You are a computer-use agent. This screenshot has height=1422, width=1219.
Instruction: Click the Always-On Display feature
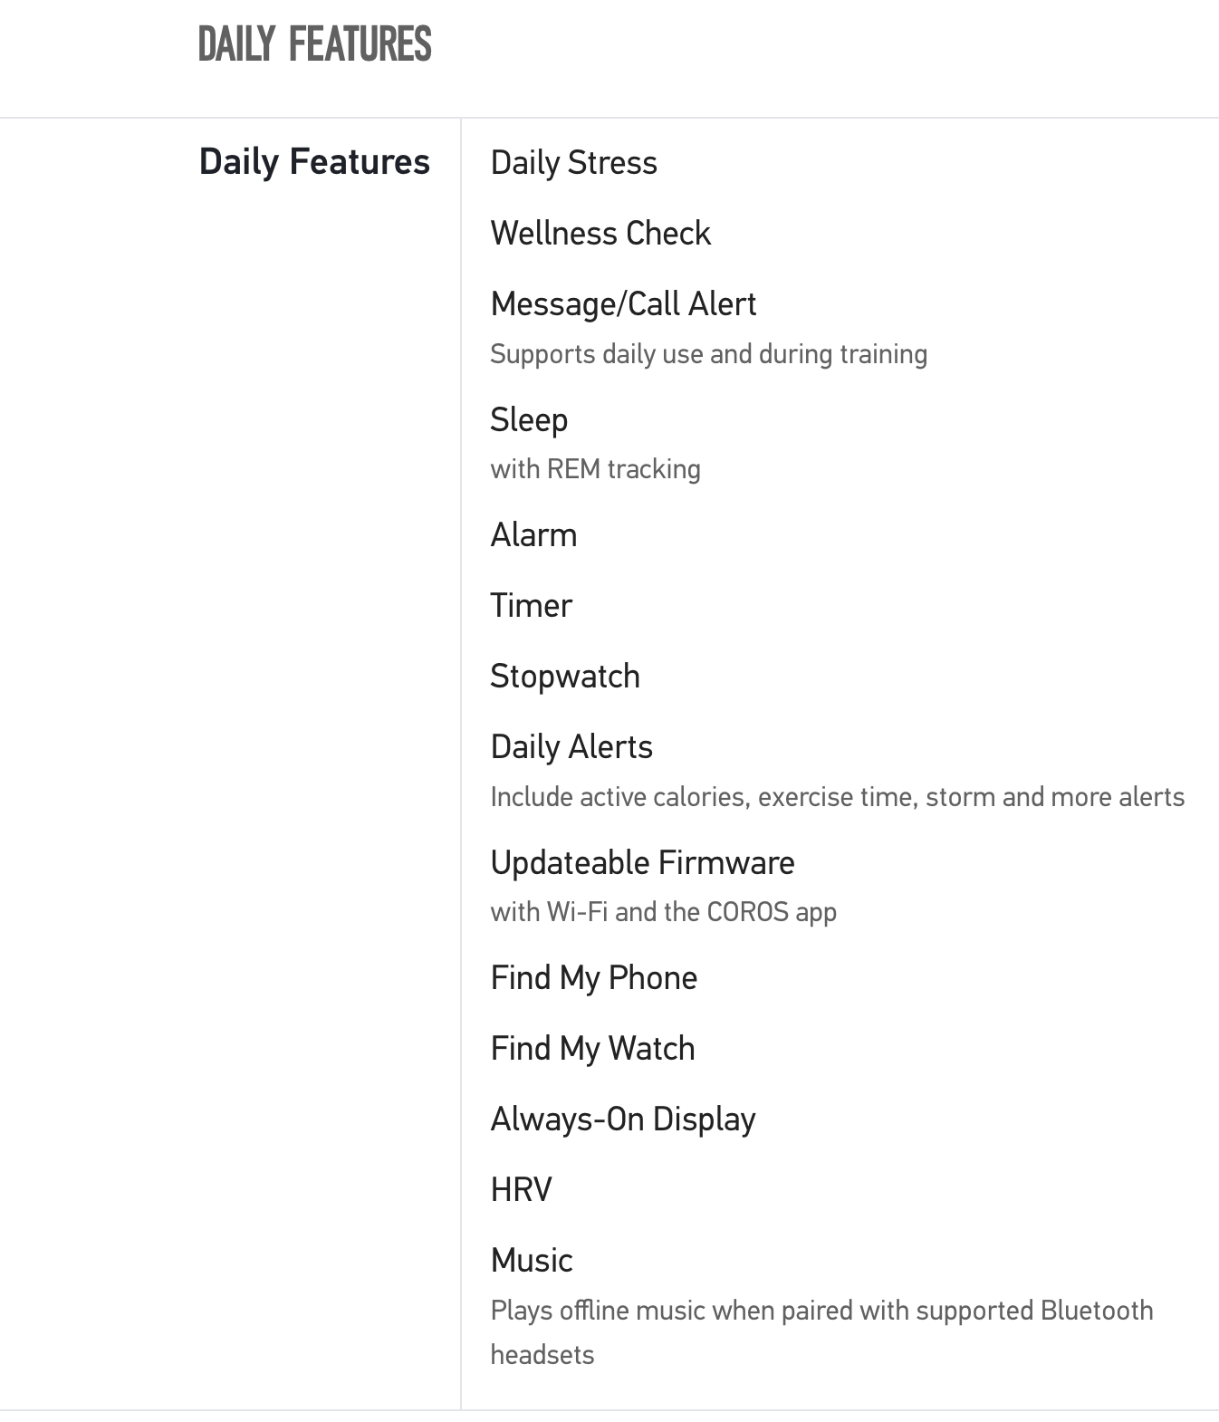pyautogui.click(x=622, y=1119)
